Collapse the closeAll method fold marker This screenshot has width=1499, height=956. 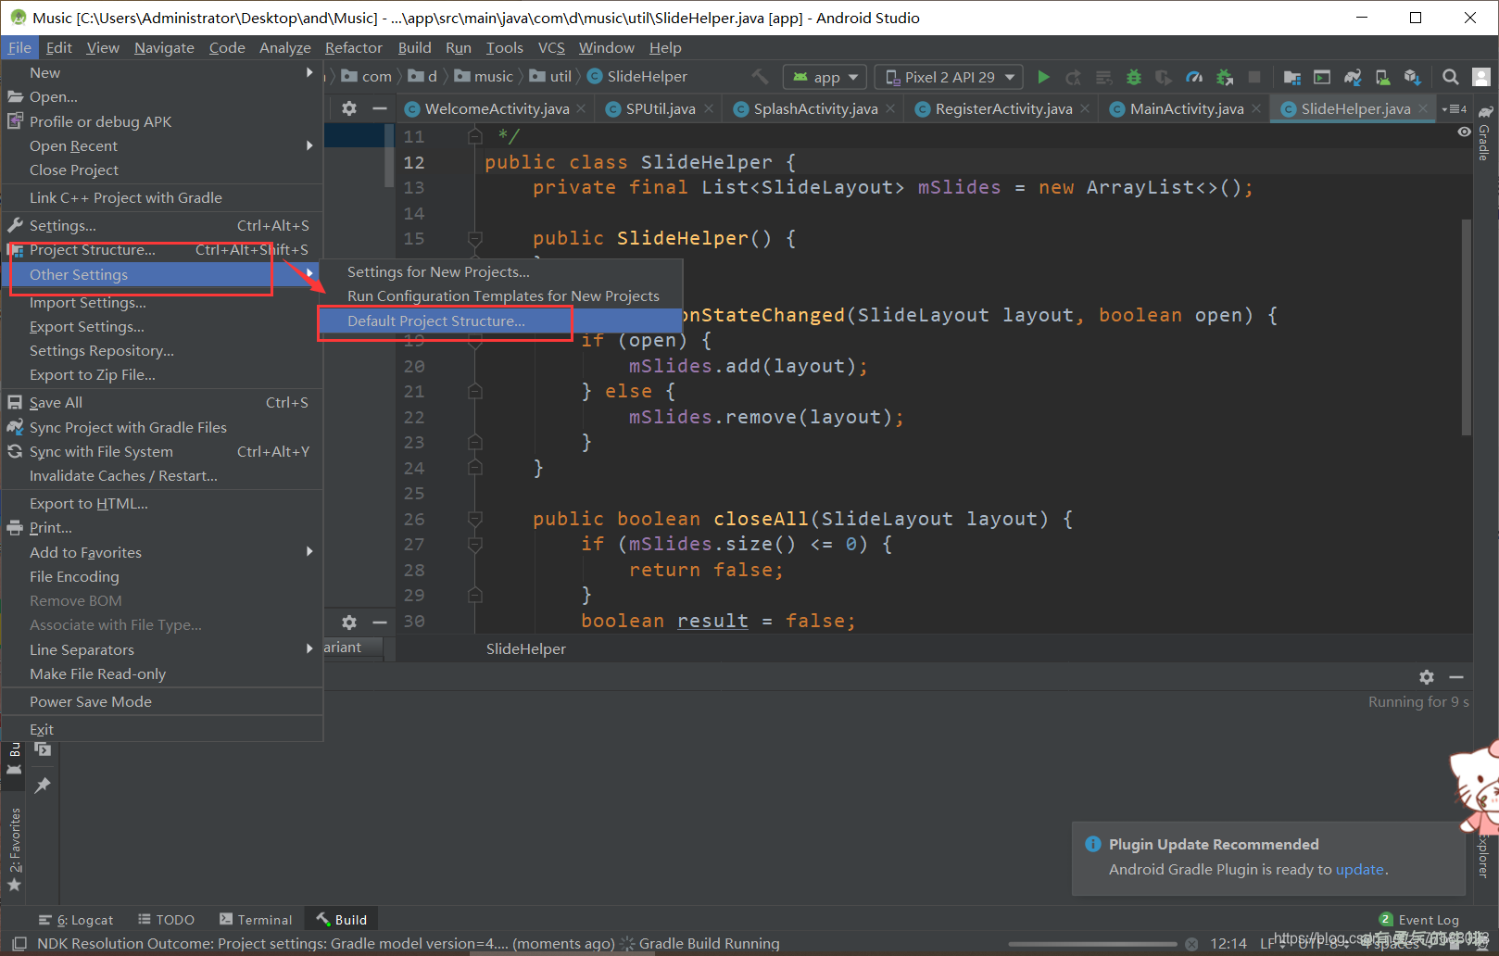[x=475, y=519]
